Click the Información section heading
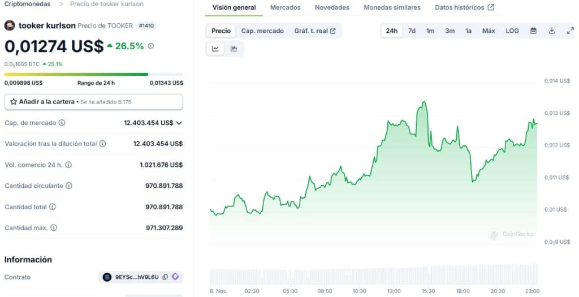The image size is (579, 297). (x=28, y=260)
